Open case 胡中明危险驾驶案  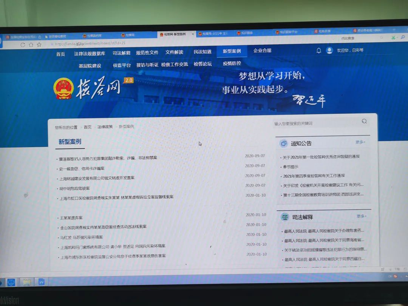point(74,188)
